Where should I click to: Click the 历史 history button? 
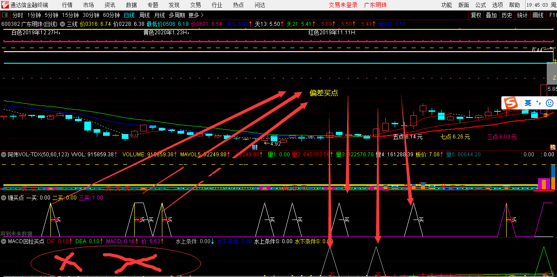coord(507,15)
